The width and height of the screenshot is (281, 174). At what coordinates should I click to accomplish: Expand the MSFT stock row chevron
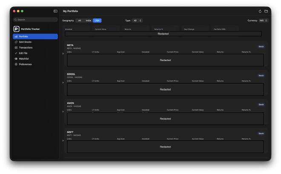63,141
